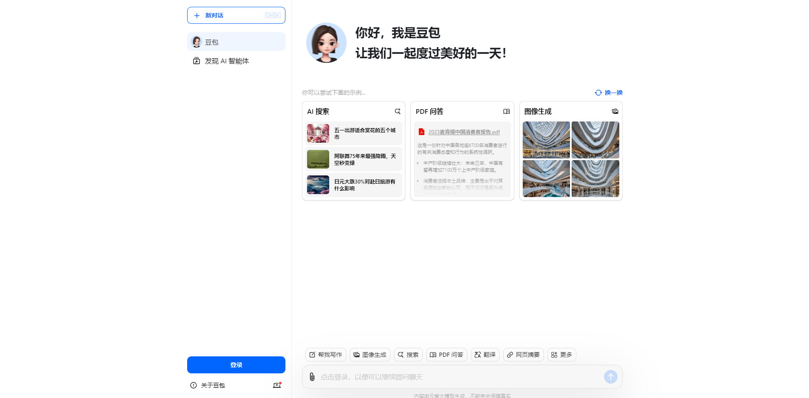This screenshot has width=809, height=398.
Task: Select the 图像生成 generation tool below chat
Action: click(370, 355)
